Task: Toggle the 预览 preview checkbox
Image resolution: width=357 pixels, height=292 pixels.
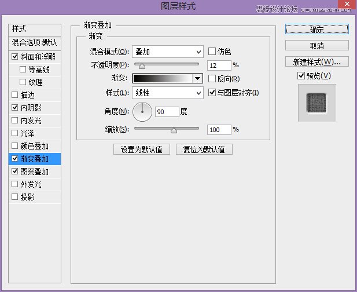Action: pyautogui.click(x=301, y=75)
